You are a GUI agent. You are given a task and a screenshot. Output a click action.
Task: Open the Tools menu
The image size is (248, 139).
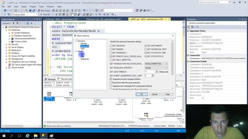pos(41,7)
